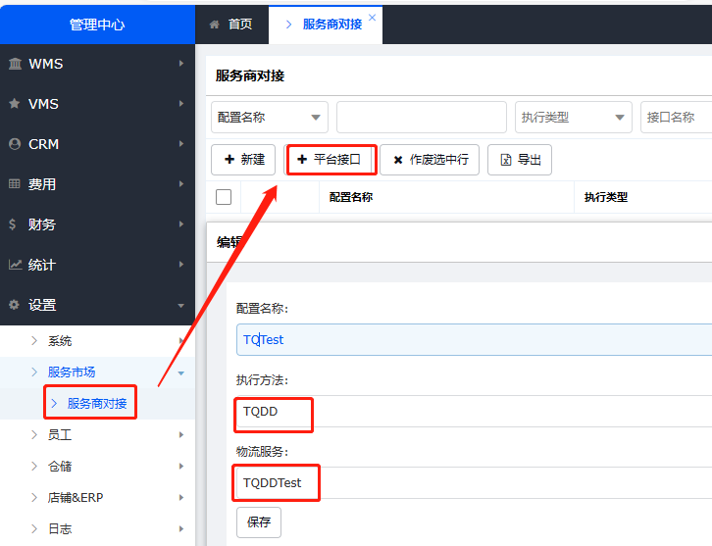
Task: Switch to the 首页 tab
Action: pos(231,25)
